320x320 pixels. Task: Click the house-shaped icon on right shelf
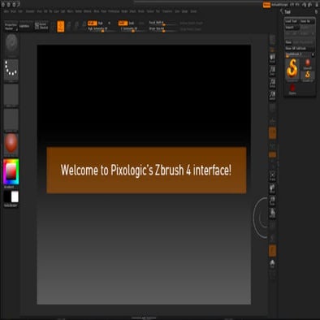click(x=273, y=263)
